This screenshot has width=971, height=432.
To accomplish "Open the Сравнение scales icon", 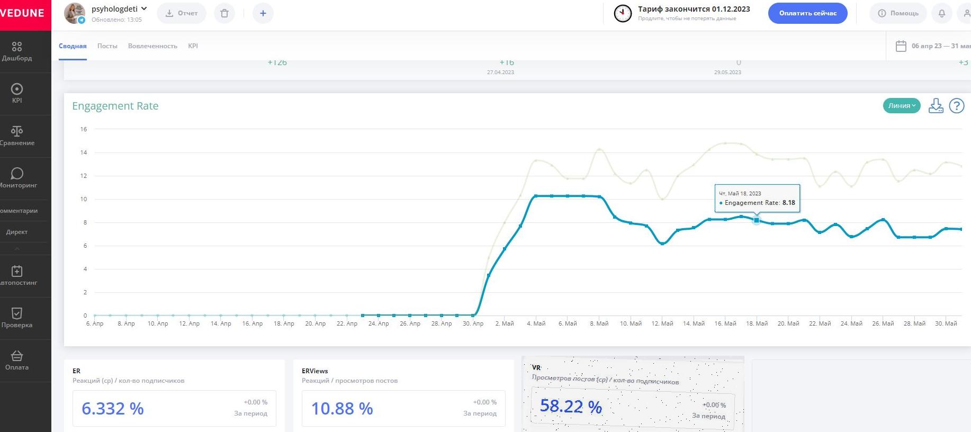I will pos(17,131).
